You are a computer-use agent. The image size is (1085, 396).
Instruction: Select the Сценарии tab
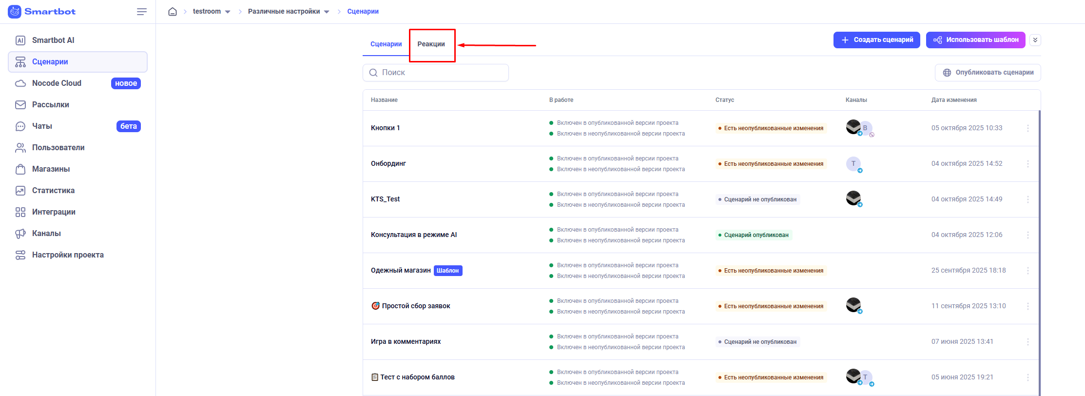coord(386,44)
